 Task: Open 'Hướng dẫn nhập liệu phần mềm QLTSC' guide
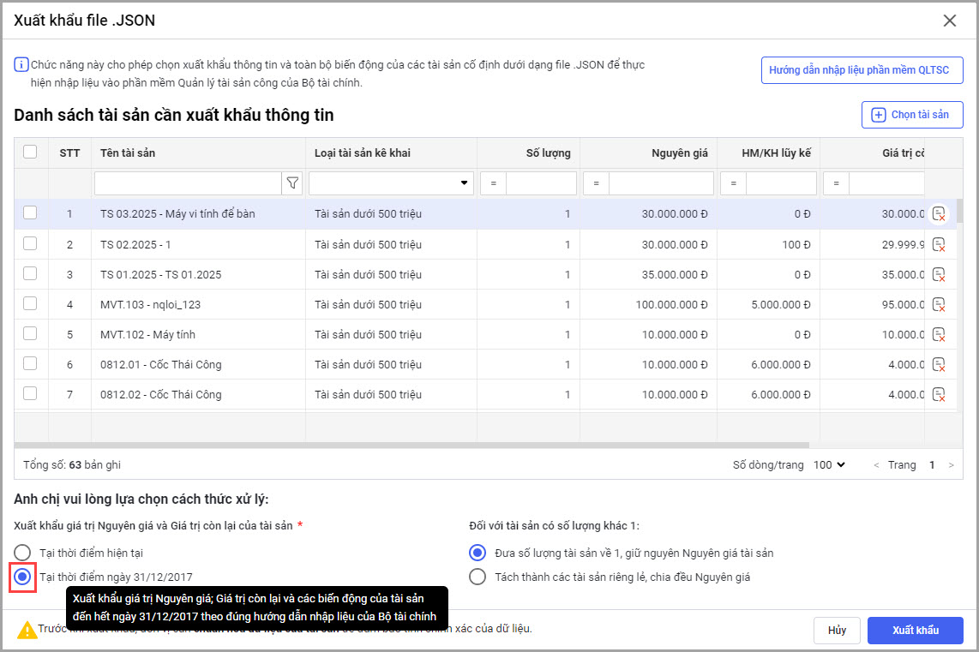(x=862, y=70)
